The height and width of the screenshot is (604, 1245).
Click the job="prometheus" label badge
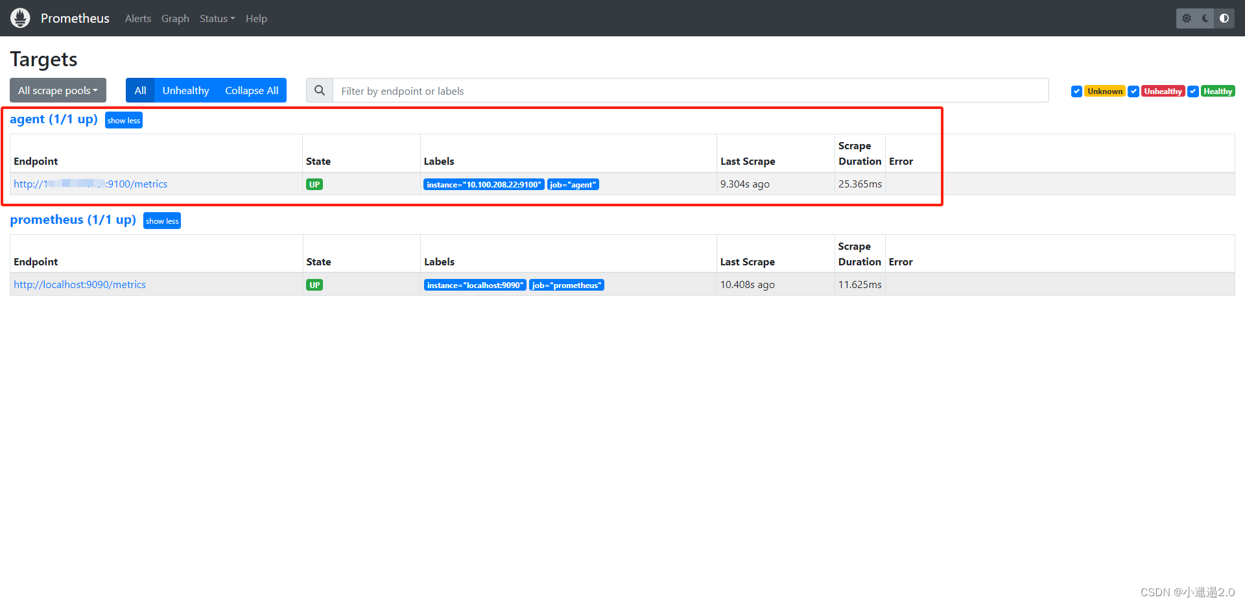point(567,285)
